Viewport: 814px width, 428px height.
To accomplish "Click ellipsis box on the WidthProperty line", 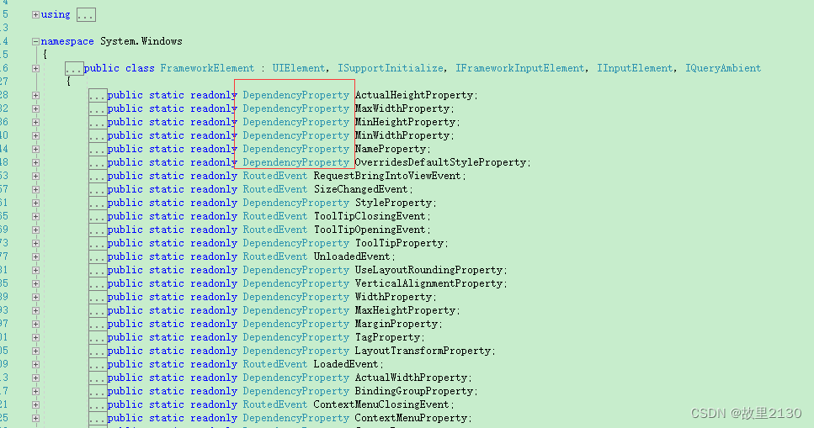I will point(98,298).
